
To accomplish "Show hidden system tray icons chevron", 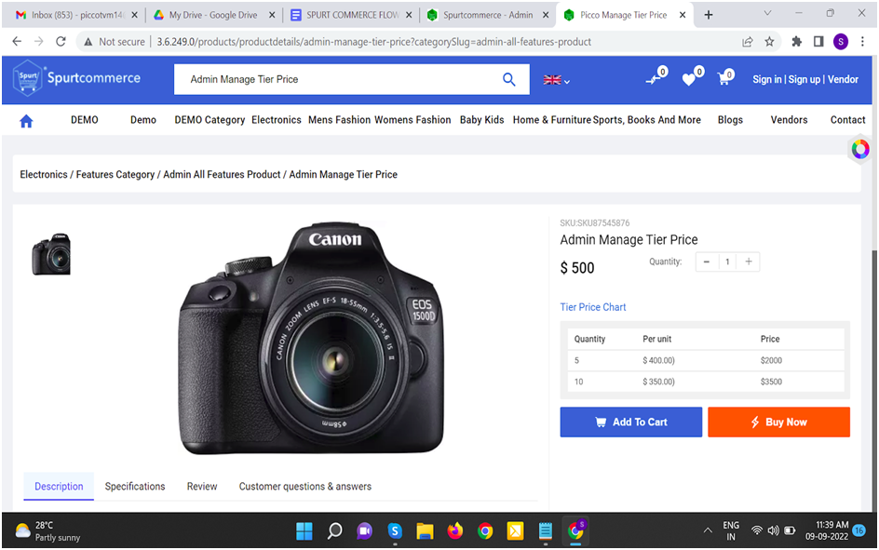I will coord(708,530).
